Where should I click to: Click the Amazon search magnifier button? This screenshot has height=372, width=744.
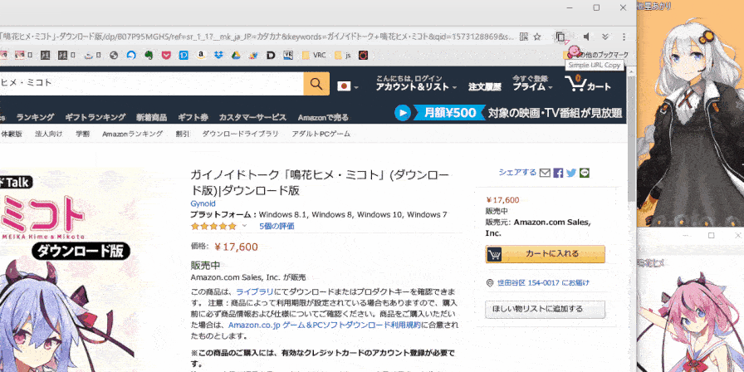pyautogui.click(x=316, y=84)
